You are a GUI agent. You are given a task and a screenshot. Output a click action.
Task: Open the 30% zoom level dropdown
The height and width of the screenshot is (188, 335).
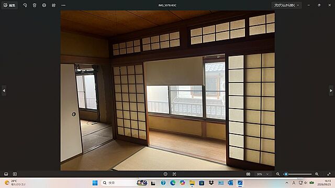click(x=263, y=174)
